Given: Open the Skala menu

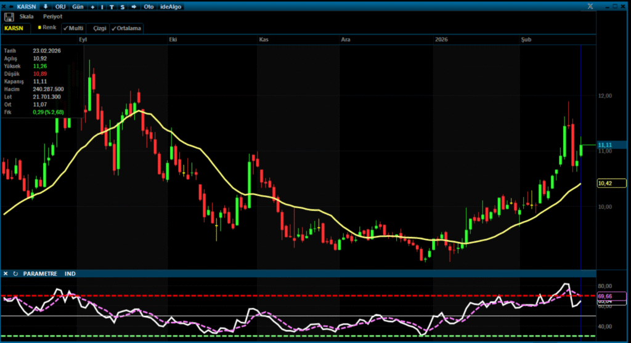Looking at the screenshot, I should tap(26, 17).
